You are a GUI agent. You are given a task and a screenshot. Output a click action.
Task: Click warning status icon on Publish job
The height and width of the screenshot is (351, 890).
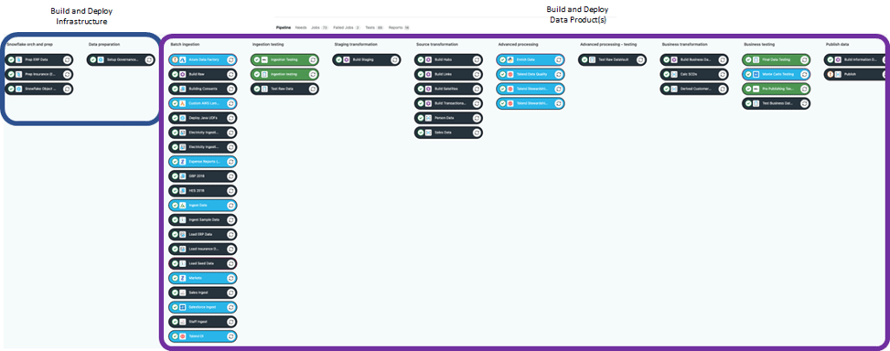[830, 74]
